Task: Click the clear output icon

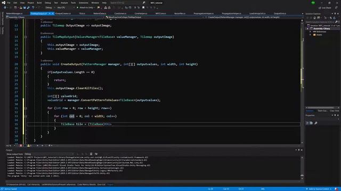Action: pyautogui.click(x=91, y=154)
